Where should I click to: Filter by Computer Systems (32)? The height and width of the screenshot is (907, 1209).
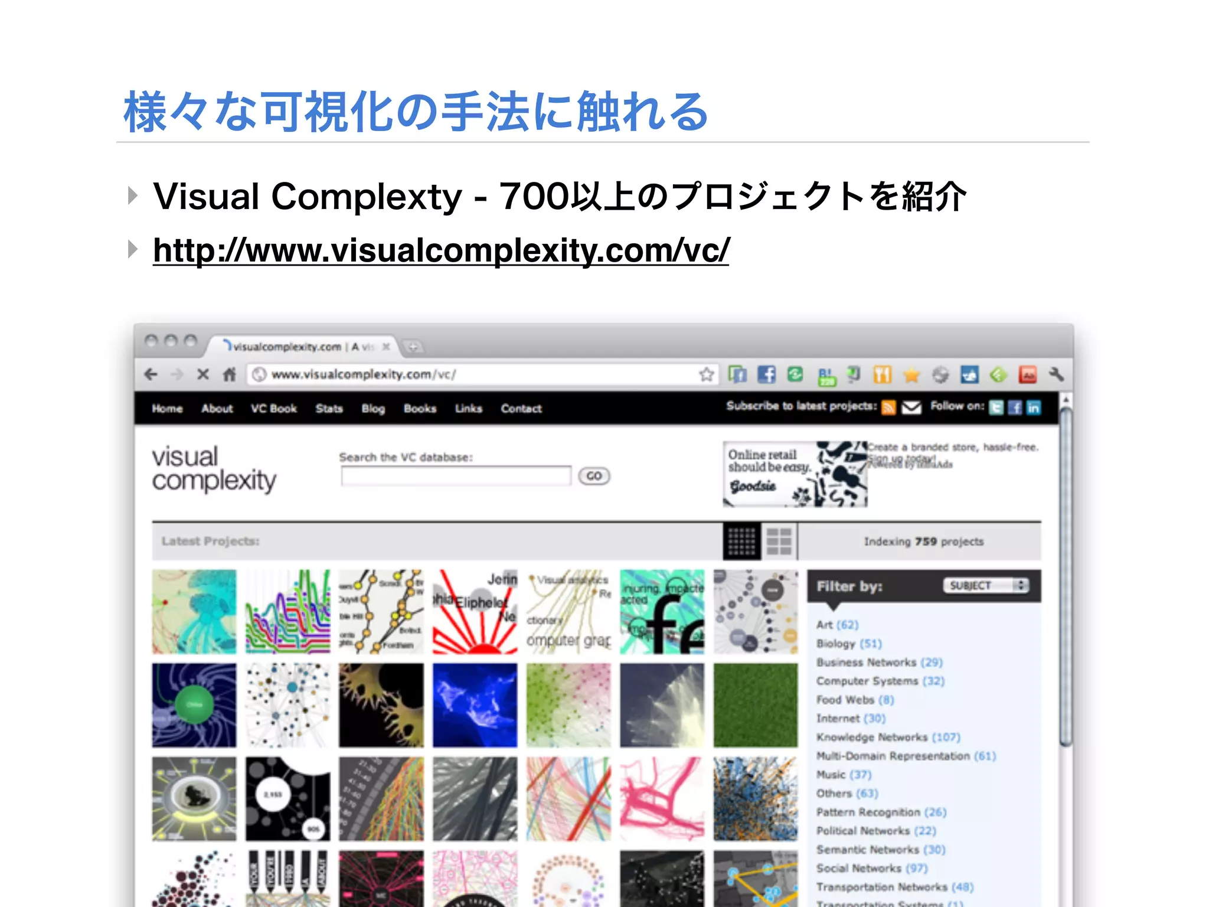pos(880,681)
